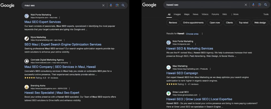
Task: Click the Myna Marketing favicon
Action: 26,39
